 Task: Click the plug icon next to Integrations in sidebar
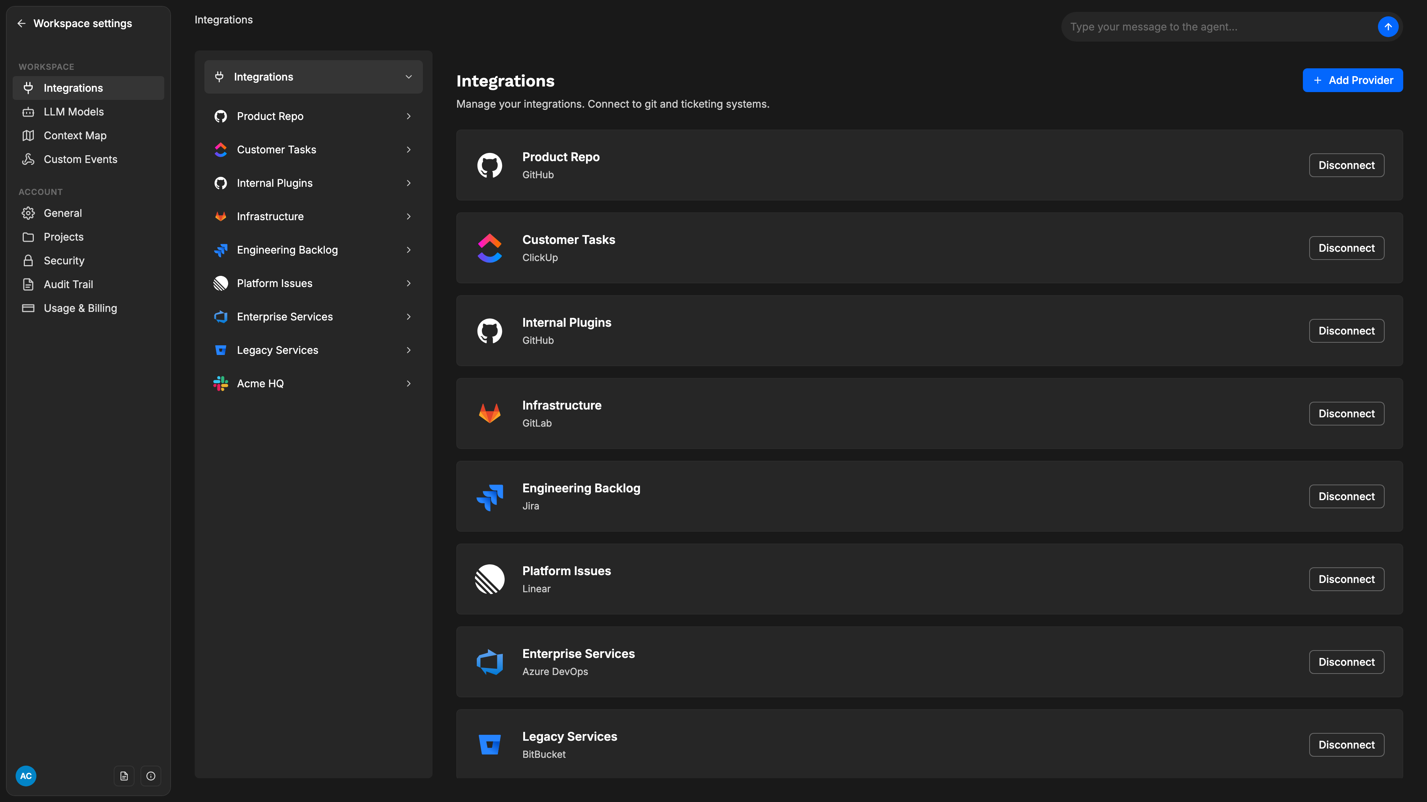coord(28,88)
